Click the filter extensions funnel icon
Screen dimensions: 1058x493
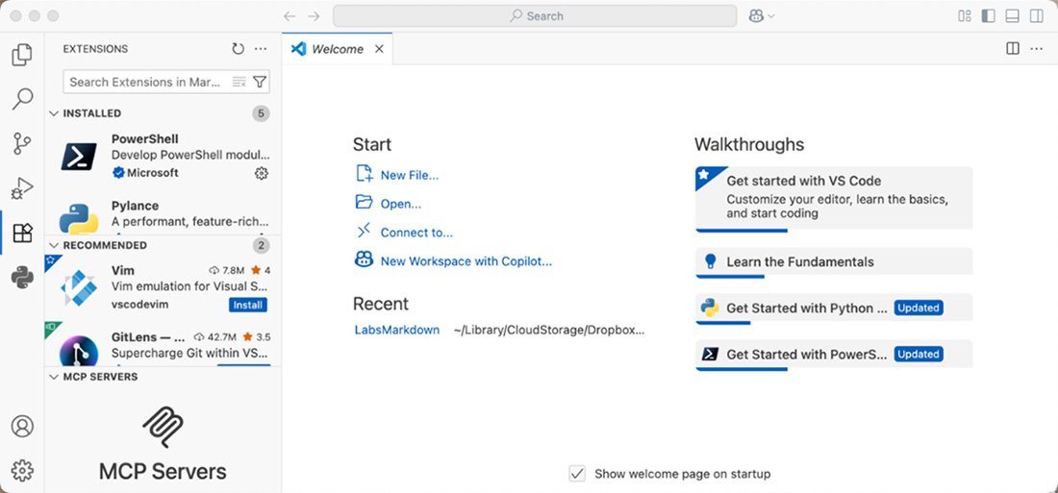(260, 83)
